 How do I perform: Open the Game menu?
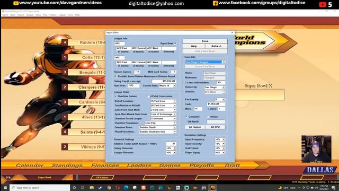click(5, 15)
